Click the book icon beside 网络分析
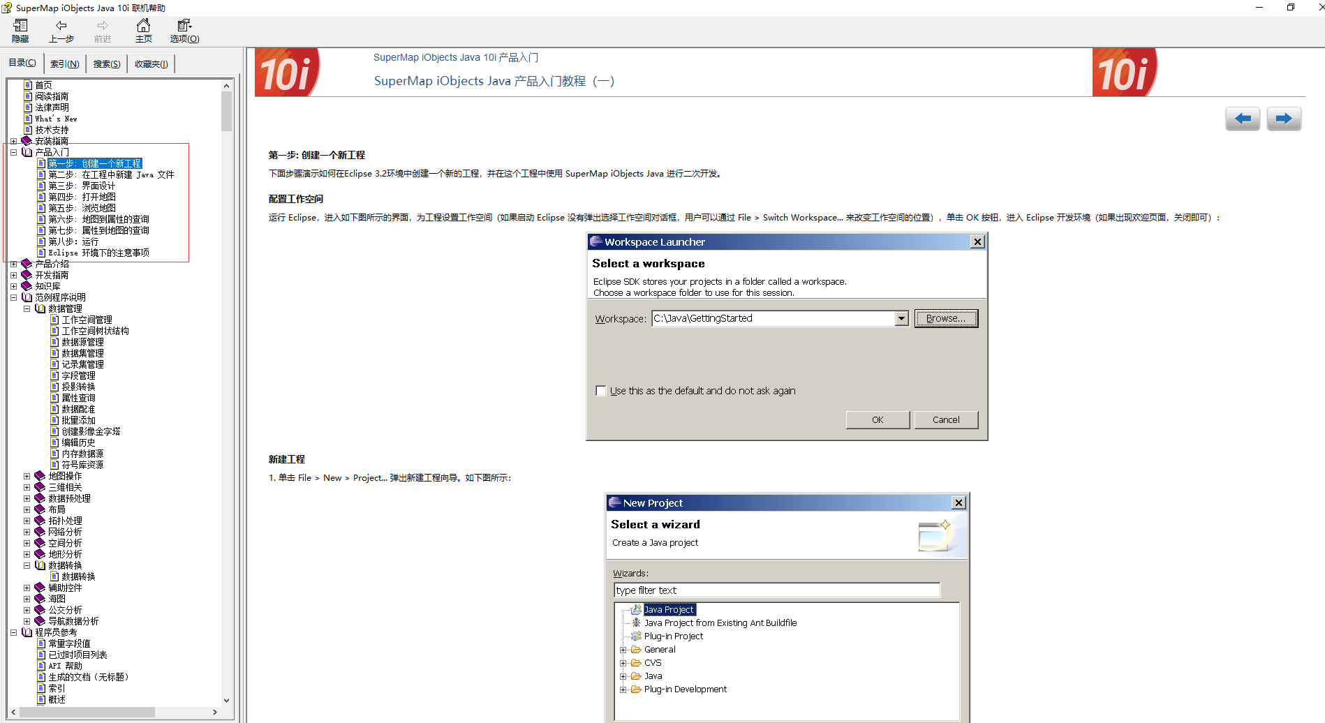This screenshot has height=723, width=1325. click(40, 532)
